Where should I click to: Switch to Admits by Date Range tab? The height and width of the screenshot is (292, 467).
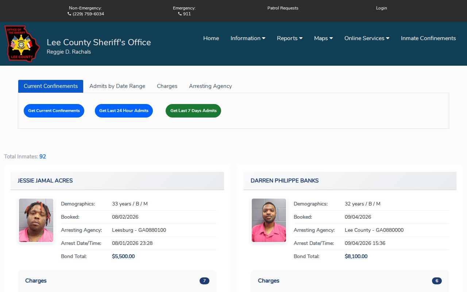point(117,86)
